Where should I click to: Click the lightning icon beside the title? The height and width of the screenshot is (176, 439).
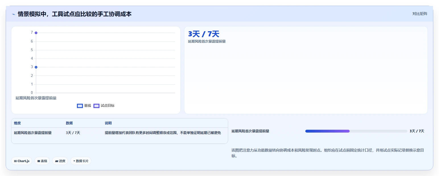(13, 14)
